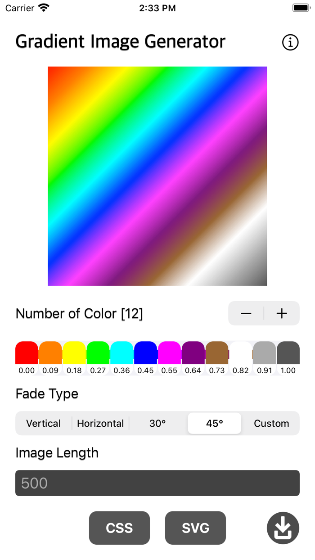The height and width of the screenshot is (560, 315).
Task: Click the SVG export button
Action: (195, 528)
